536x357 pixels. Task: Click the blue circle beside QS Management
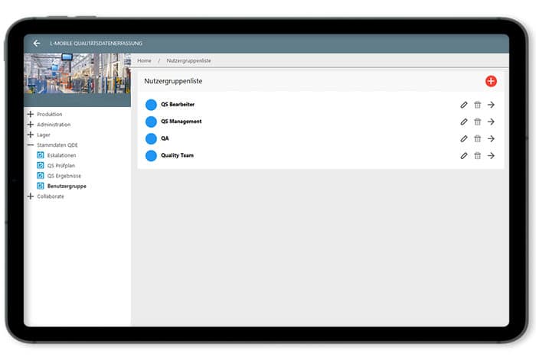pyautogui.click(x=151, y=122)
